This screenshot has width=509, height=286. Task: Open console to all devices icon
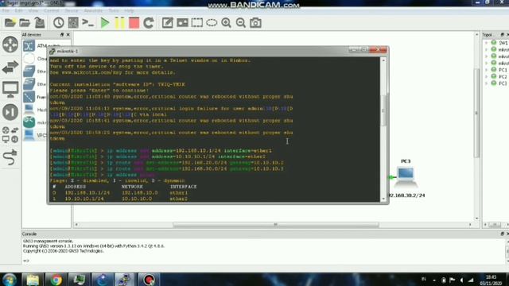point(87,23)
